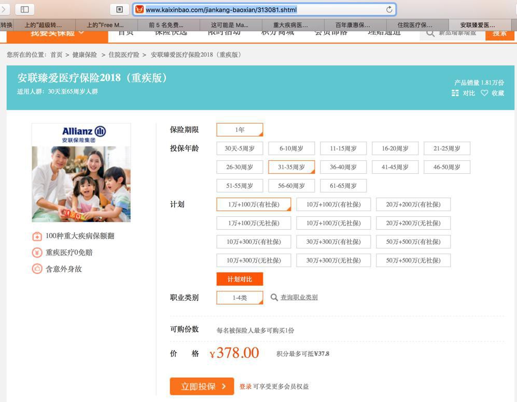Select age range 6-10周岁
517x402 pixels.
(x=291, y=148)
